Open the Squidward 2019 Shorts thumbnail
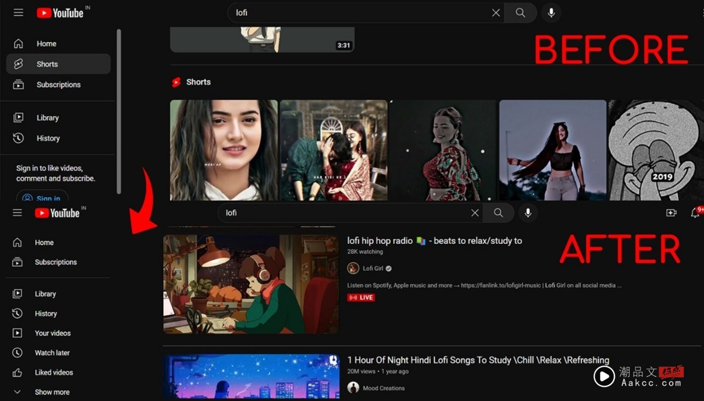Screen dimensions: 704x401 [x=655, y=150]
